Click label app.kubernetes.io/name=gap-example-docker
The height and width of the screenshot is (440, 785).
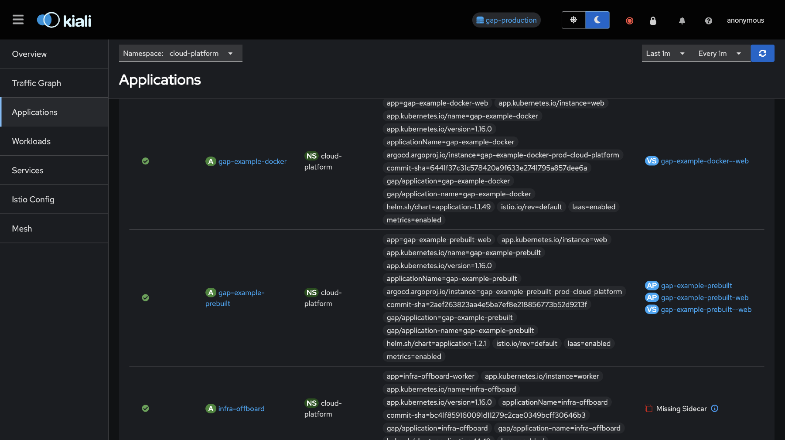(x=462, y=116)
